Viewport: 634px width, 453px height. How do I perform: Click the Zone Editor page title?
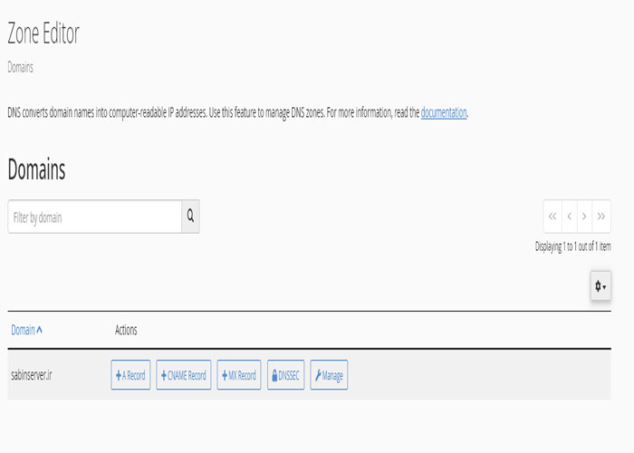point(43,34)
